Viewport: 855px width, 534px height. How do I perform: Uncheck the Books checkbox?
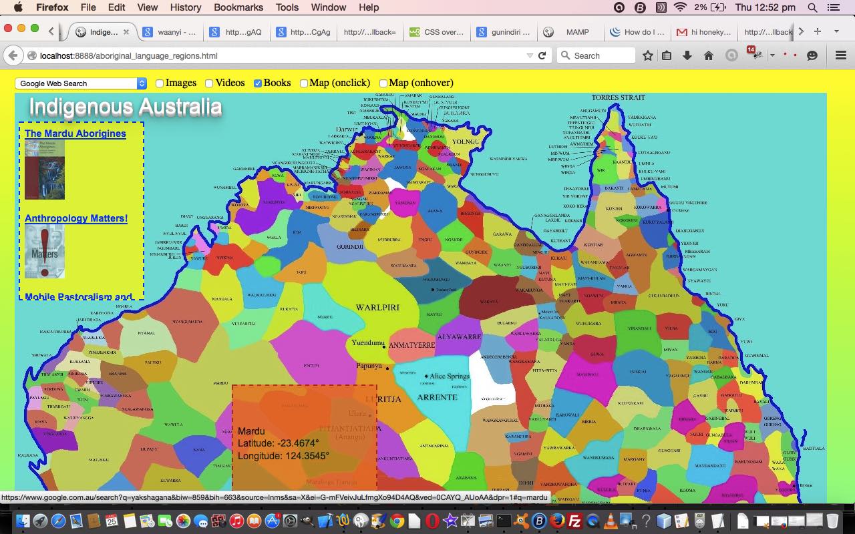coord(258,83)
